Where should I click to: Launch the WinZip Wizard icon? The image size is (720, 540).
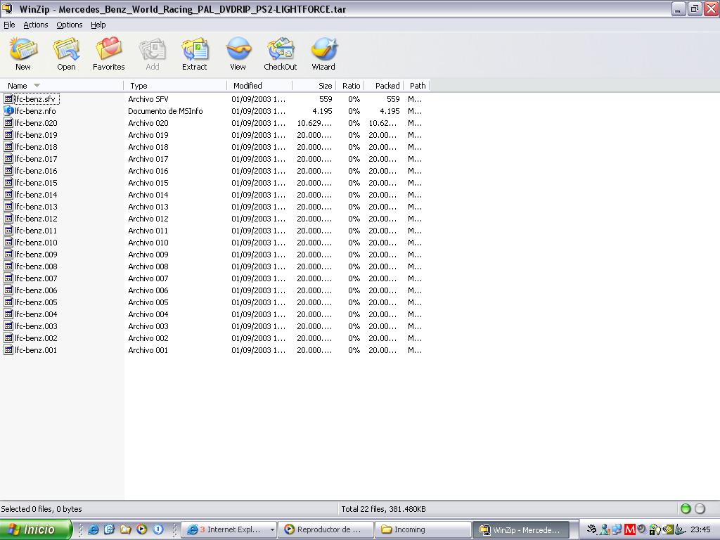(323, 49)
